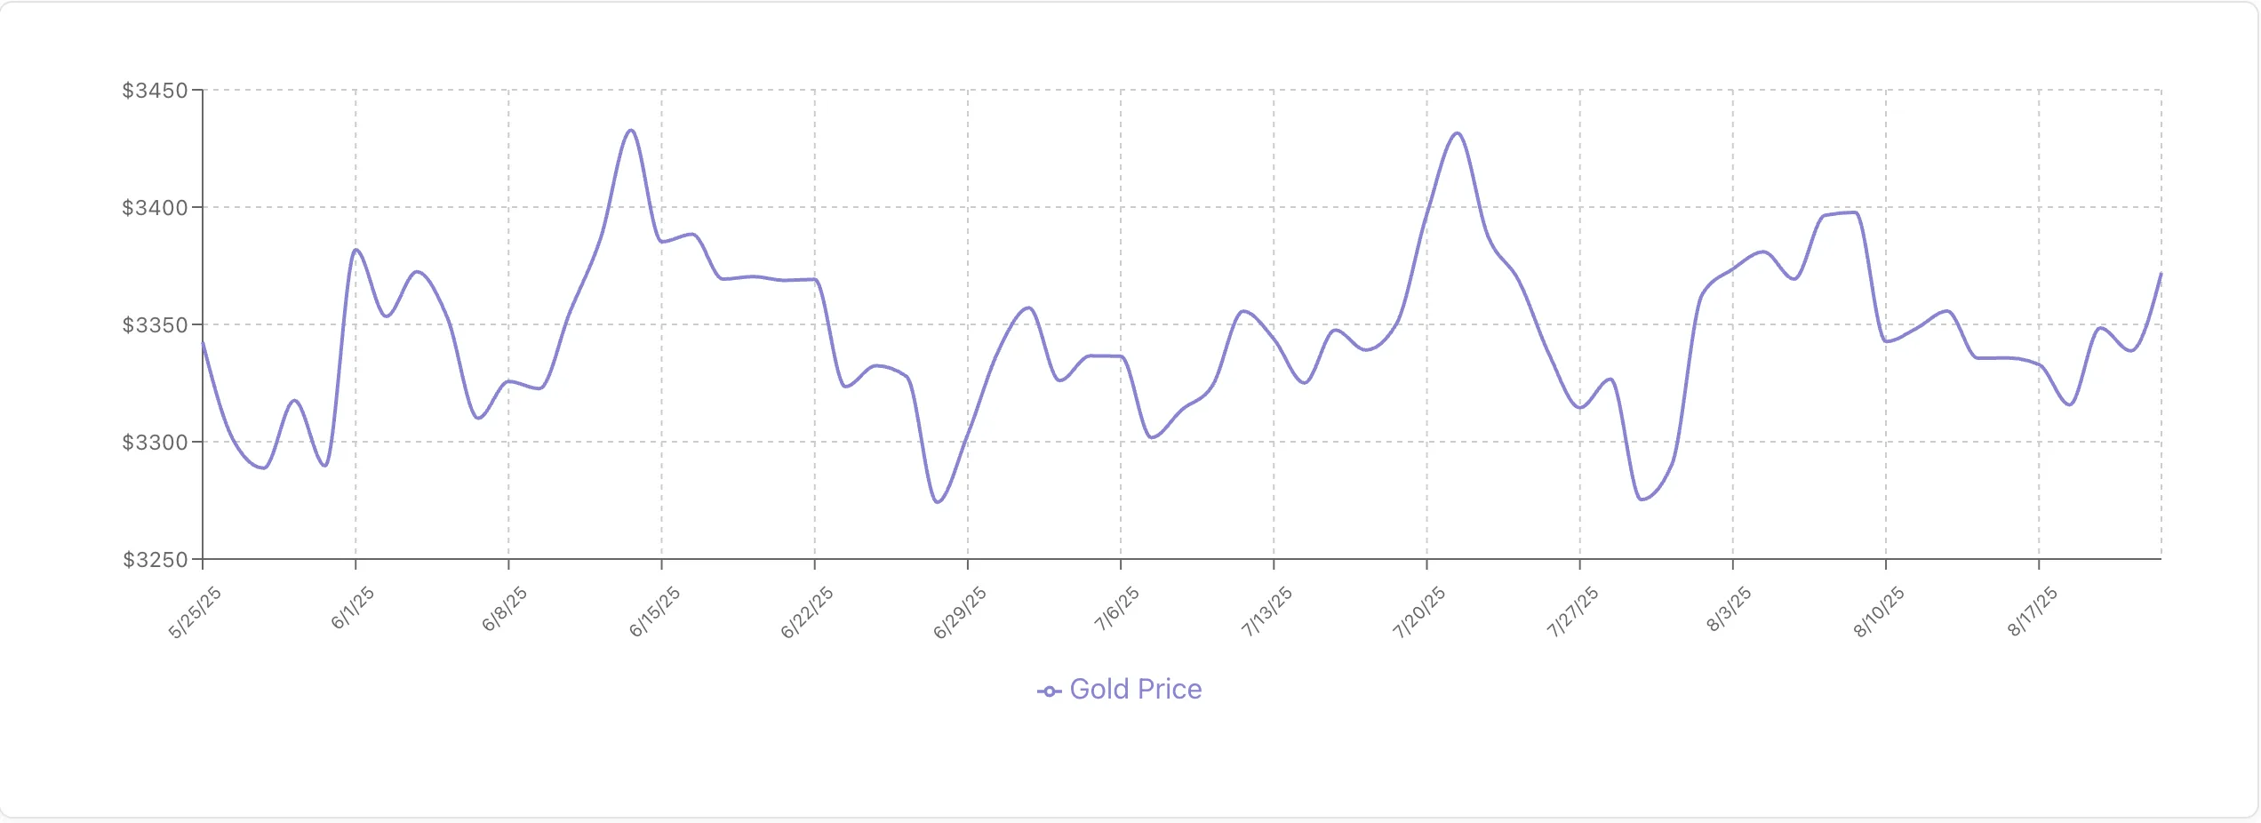Click the $3250 y-axis label

click(x=155, y=560)
